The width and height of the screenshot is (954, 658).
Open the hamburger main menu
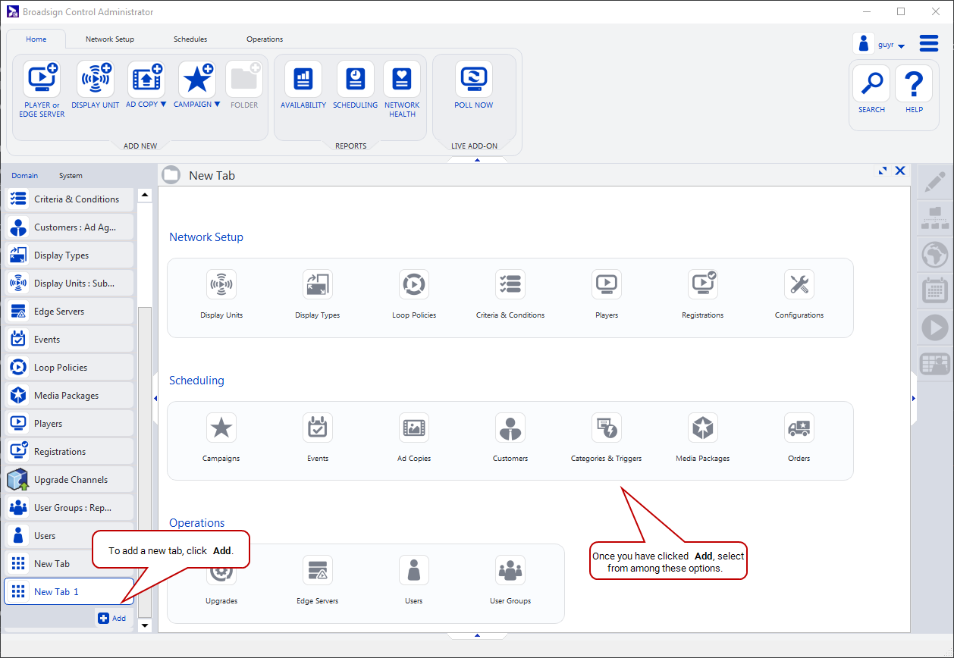[x=929, y=43]
